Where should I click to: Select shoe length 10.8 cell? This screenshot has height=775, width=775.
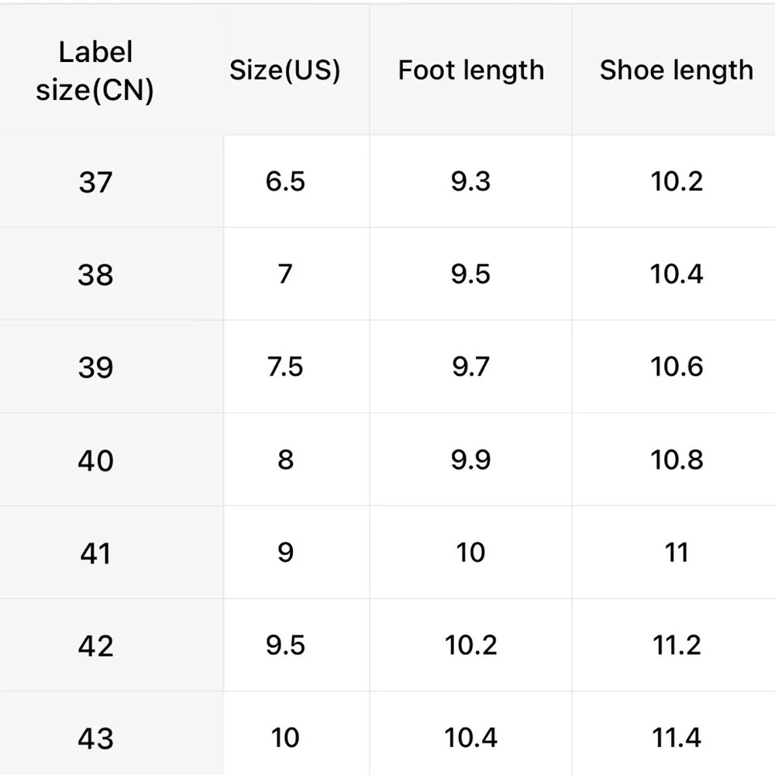click(x=677, y=459)
